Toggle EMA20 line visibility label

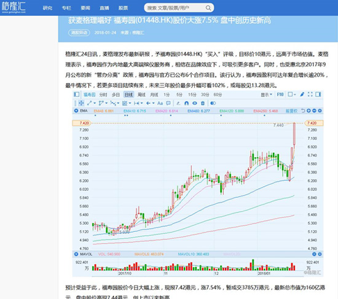167,111
